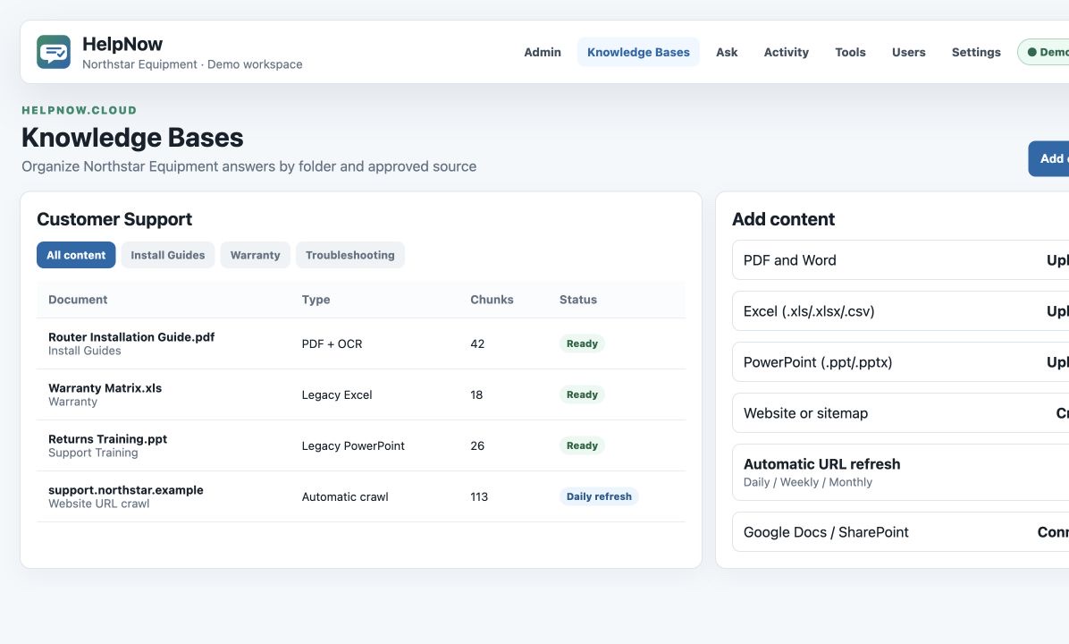
Task: Select the PDF and Word upload option
Action: point(901,260)
